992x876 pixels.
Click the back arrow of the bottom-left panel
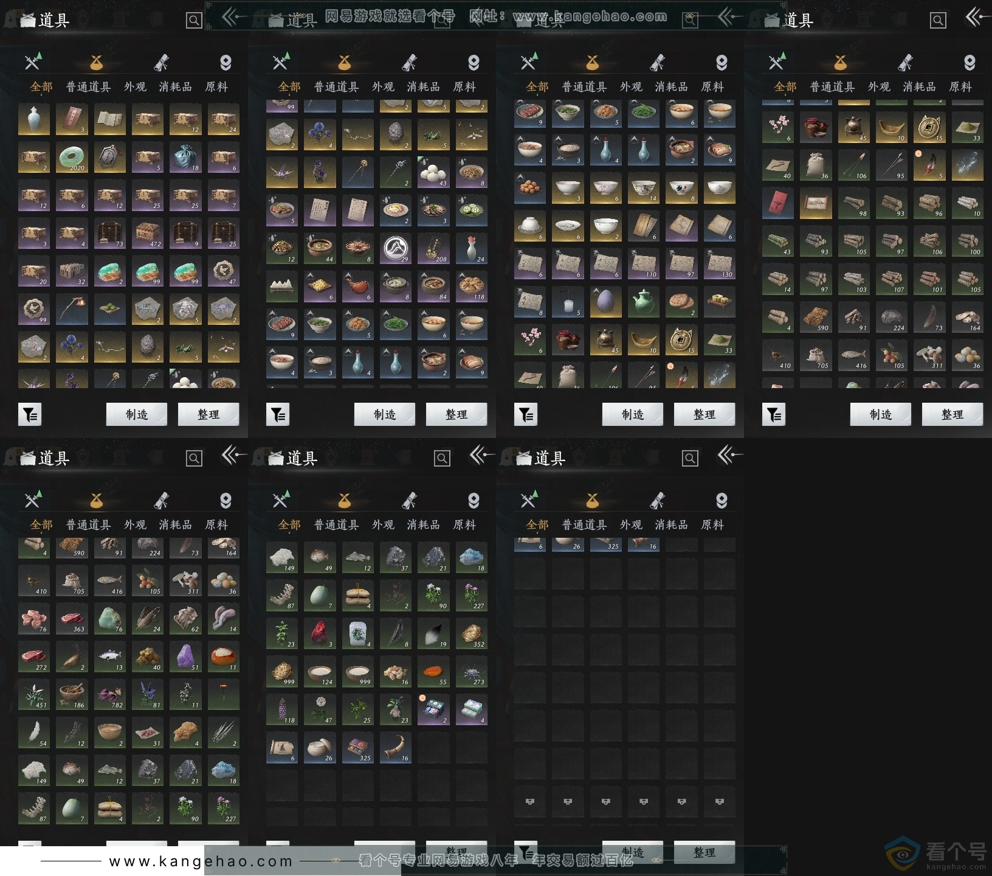tap(233, 455)
